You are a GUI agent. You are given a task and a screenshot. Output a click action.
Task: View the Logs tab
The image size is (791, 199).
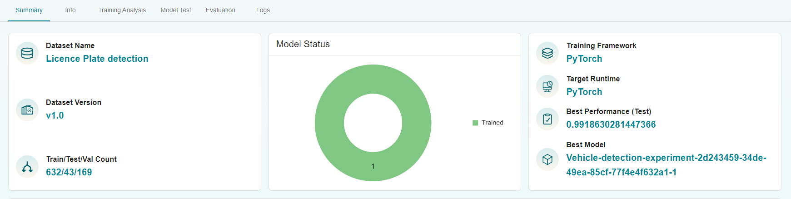coord(263,10)
